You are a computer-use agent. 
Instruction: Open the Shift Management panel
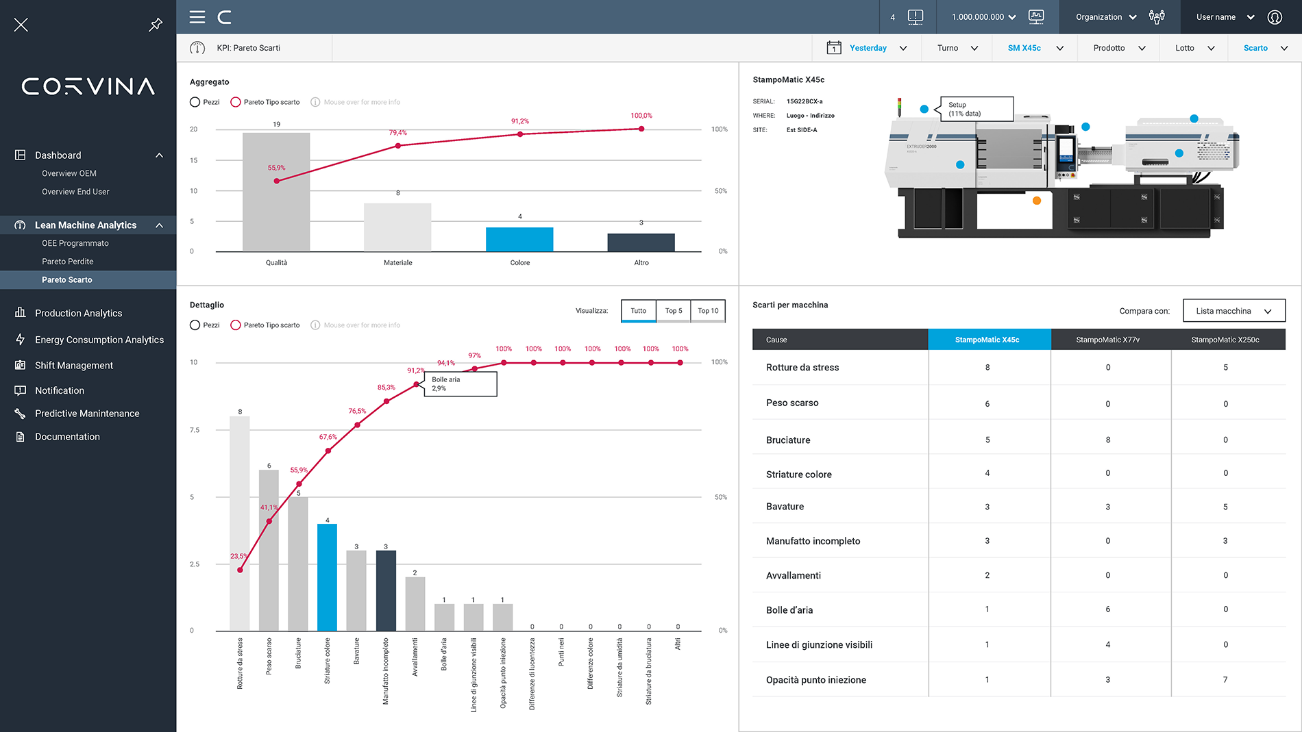(x=73, y=365)
